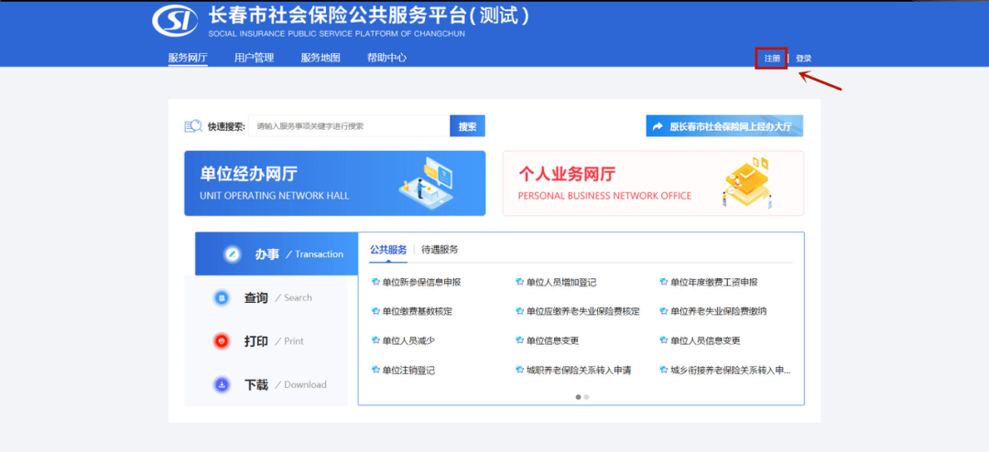Image resolution: width=989 pixels, height=452 pixels.
Task: Click the 下载 Download sidebar icon
Action: coord(221,385)
